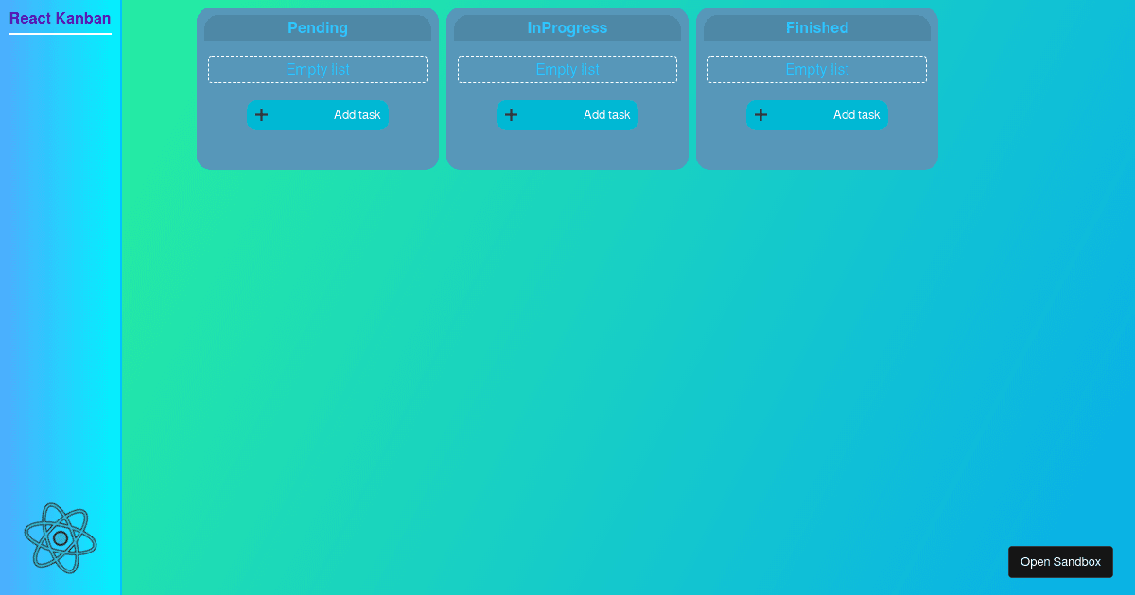Open the React Kanban title link
The height and width of the screenshot is (595, 1135).
coord(60,18)
